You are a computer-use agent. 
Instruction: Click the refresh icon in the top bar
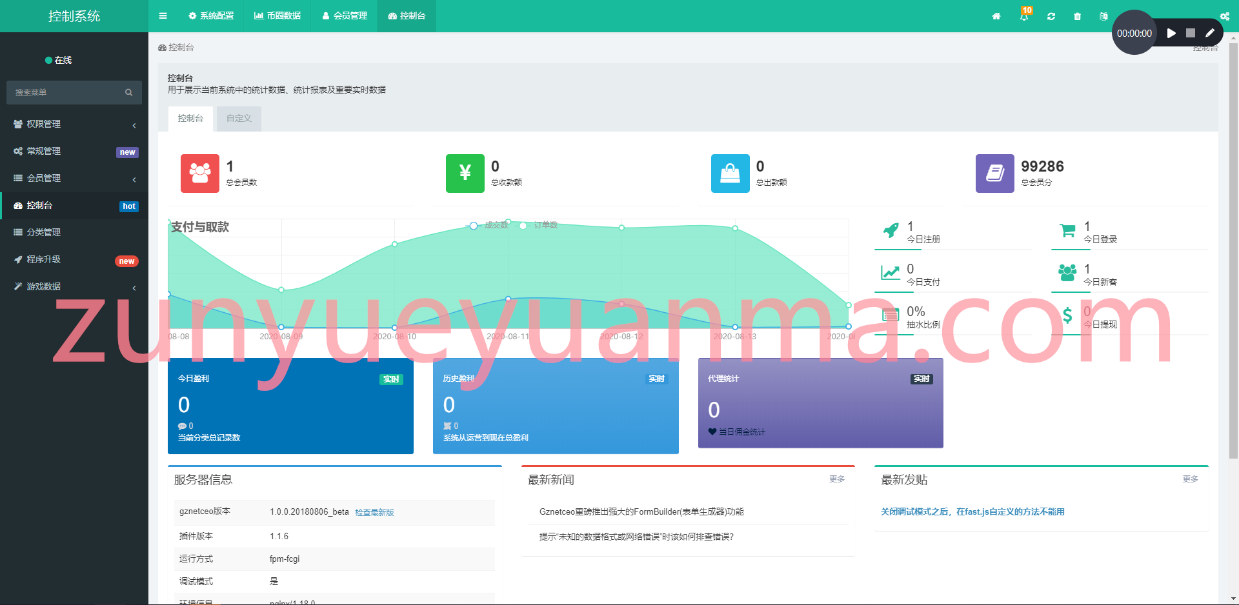[x=1051, y=16]
